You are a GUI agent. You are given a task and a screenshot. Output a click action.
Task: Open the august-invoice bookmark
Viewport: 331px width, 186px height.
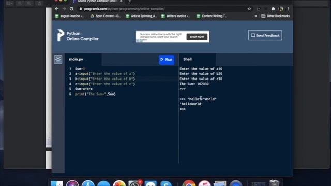tap(69, 16)
